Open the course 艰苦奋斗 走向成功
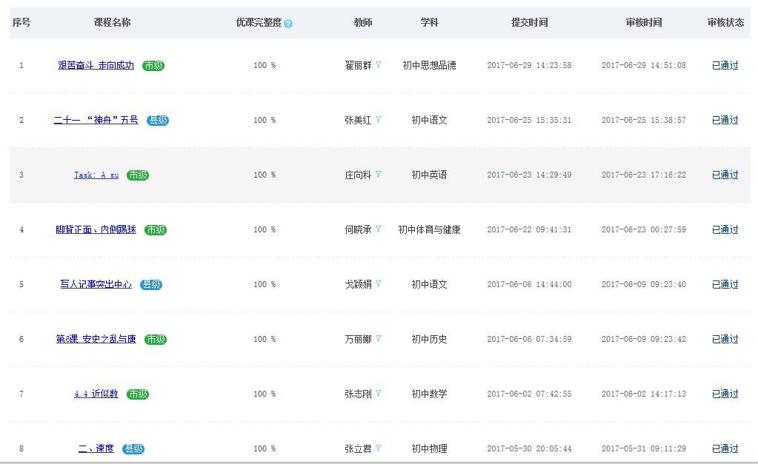 pyautogui.click(x=96, y=65)
